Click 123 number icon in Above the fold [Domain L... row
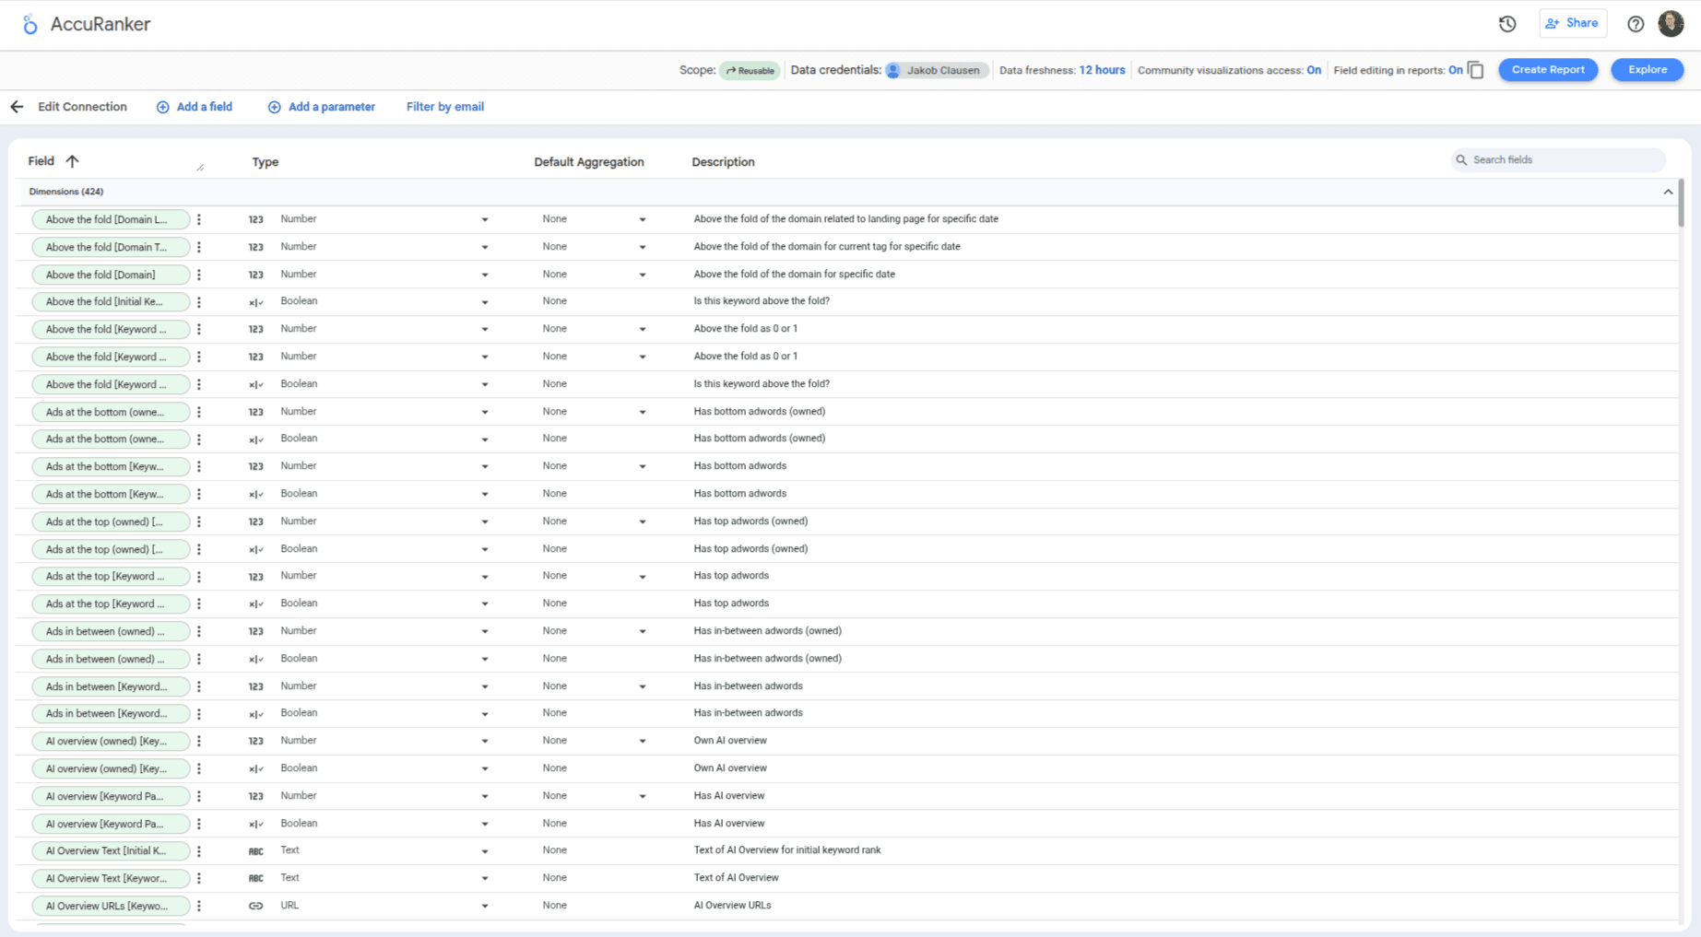 click(x=255, y=219)
